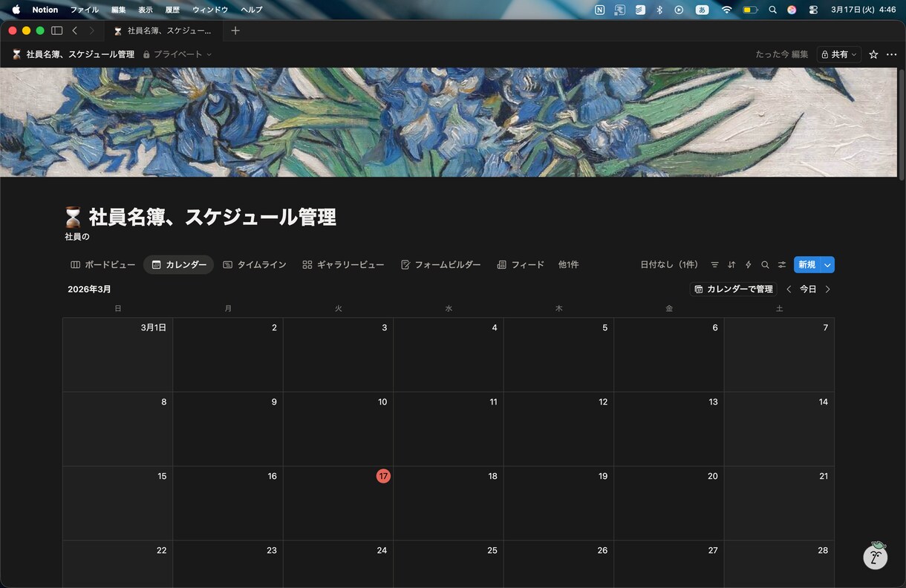Open the view settings sliders icon
906x588 pixels.
[782, 264]
